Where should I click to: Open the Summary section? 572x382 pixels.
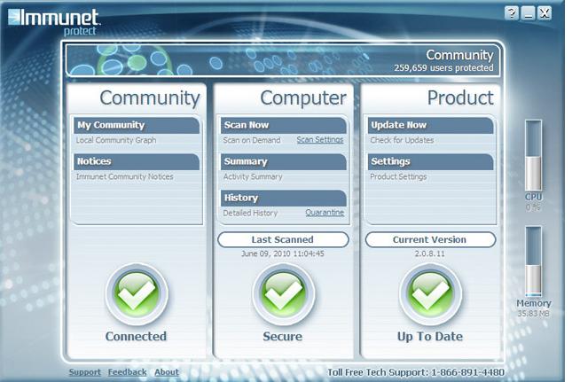coord(284,161)
